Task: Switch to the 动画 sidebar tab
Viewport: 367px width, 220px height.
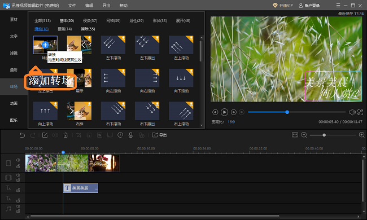Action: (14, 103)
